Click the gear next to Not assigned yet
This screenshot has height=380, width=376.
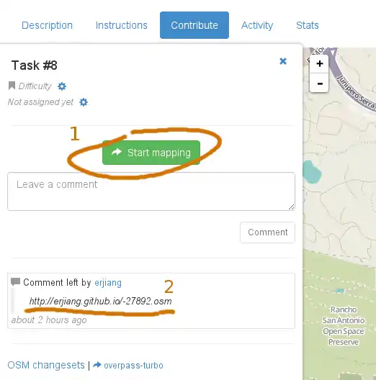click(84, 102)
